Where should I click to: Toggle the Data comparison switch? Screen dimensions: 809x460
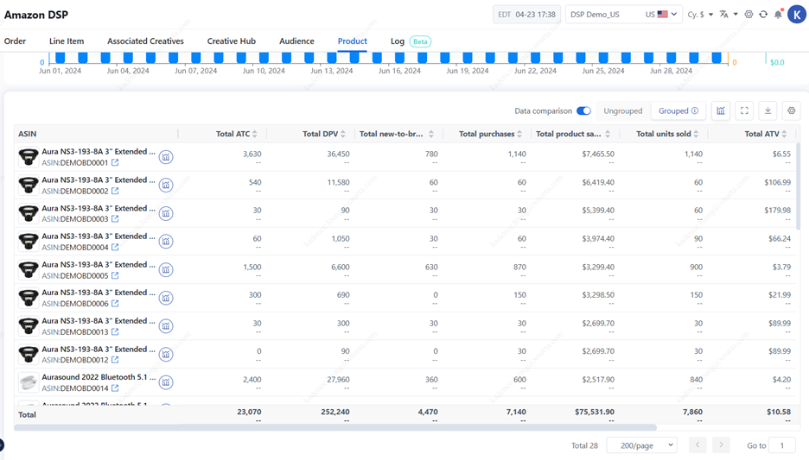coord(583,110)
